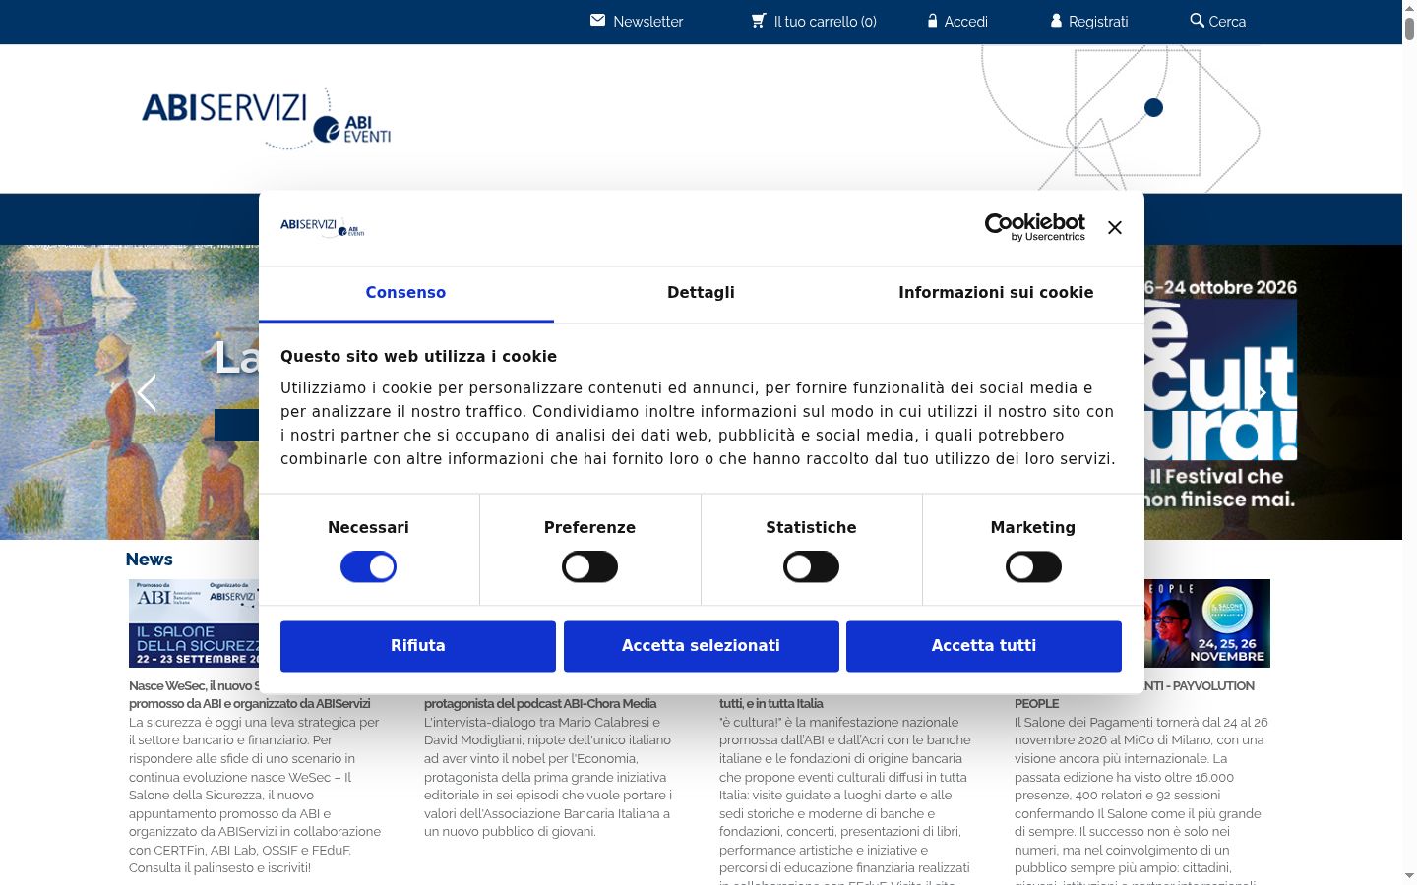Click the 'tutti, e in tutta Italia' headline

tap(771, 704)
